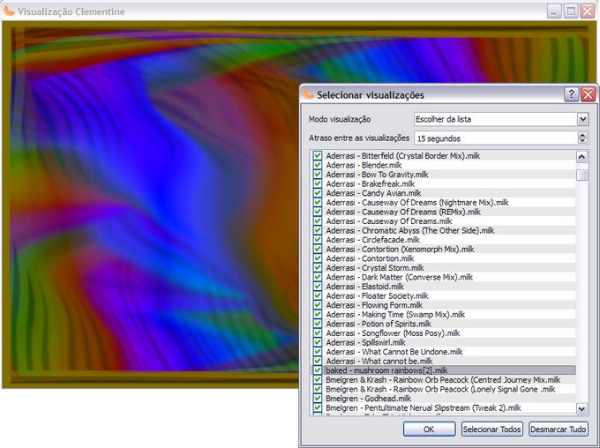Toggle baked - mushroom rainbows[2].milk checkbox
600x448 pixels.
coord(318,370)
